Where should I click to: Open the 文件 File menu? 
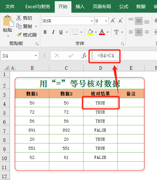coord(10,7)
